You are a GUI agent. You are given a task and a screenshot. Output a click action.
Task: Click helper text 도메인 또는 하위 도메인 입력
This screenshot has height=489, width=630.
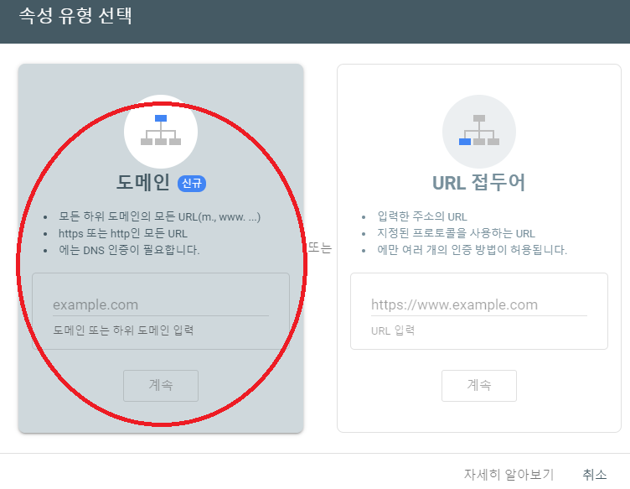(123, 330)
